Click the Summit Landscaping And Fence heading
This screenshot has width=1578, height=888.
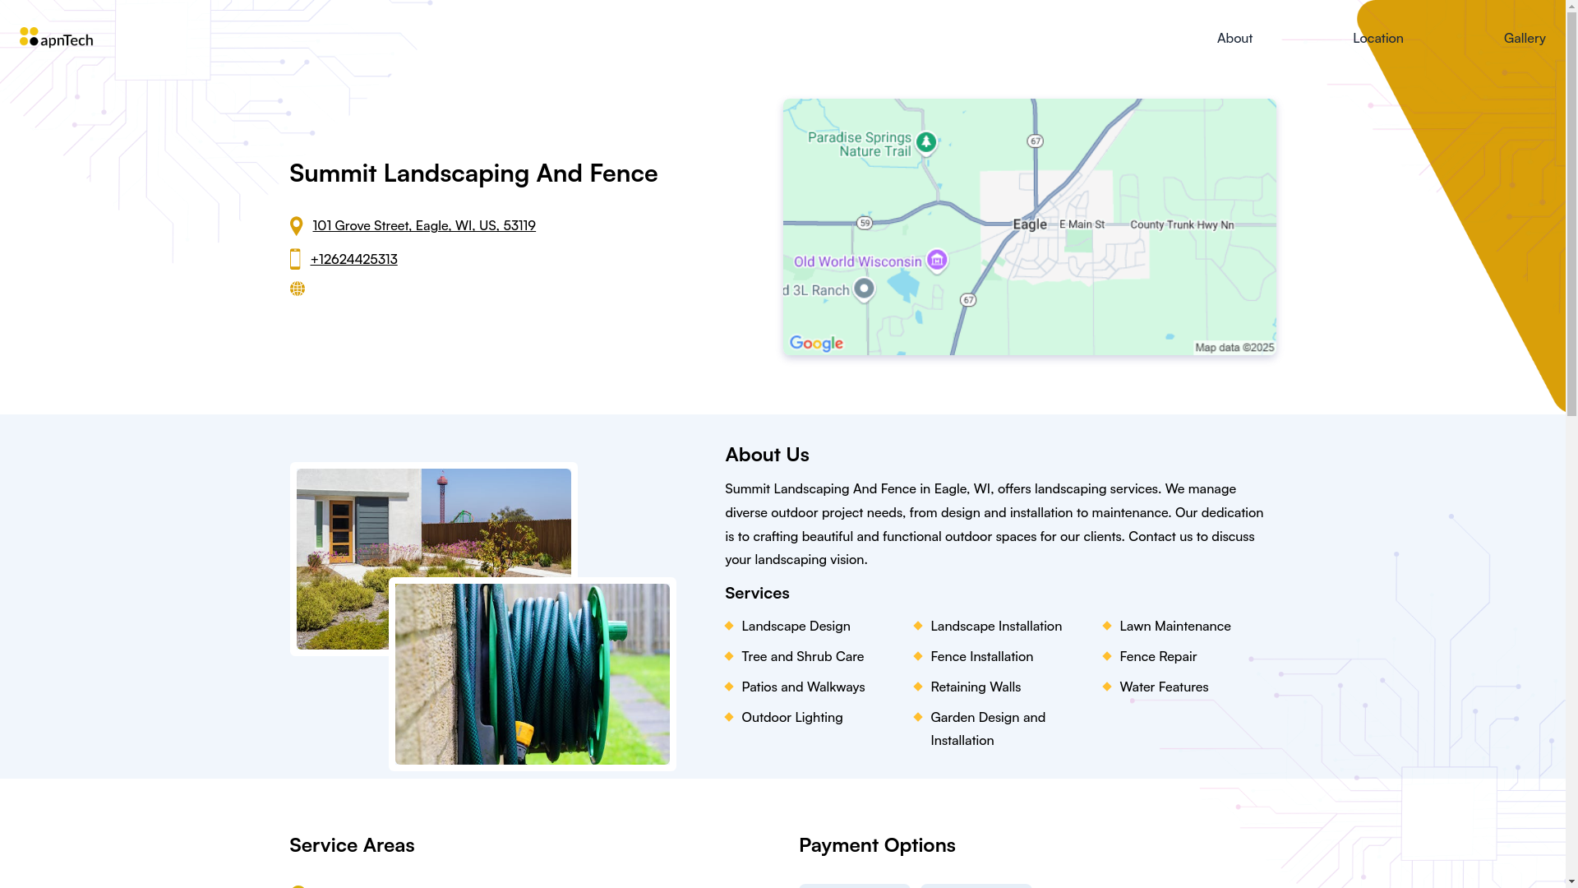point(473,173)
